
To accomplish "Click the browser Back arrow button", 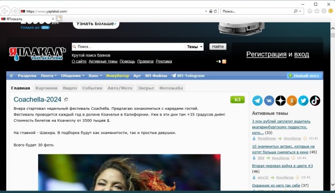I will (x=5, y=11).
